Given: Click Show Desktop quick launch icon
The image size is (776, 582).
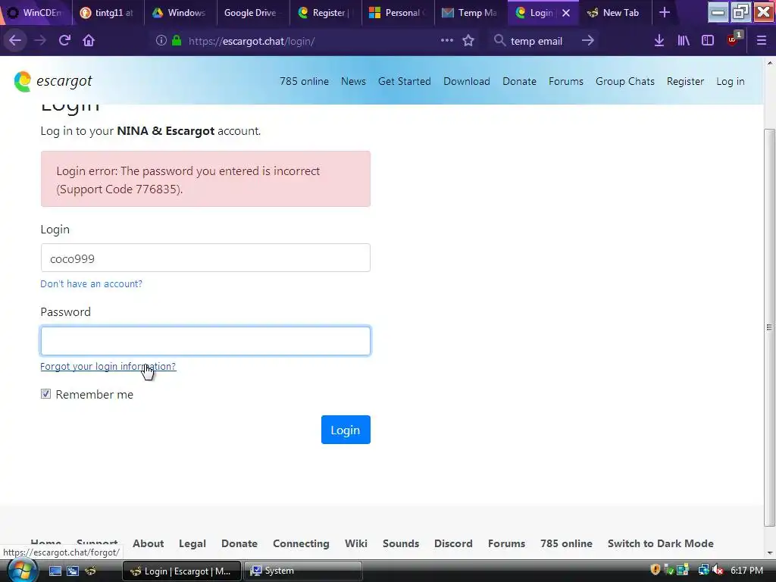Looking at the screenshot, I should point(55,571).
